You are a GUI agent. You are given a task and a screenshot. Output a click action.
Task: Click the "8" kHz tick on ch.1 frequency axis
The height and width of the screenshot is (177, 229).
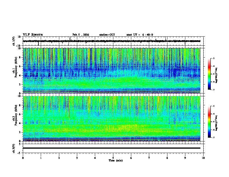(20, 57)
